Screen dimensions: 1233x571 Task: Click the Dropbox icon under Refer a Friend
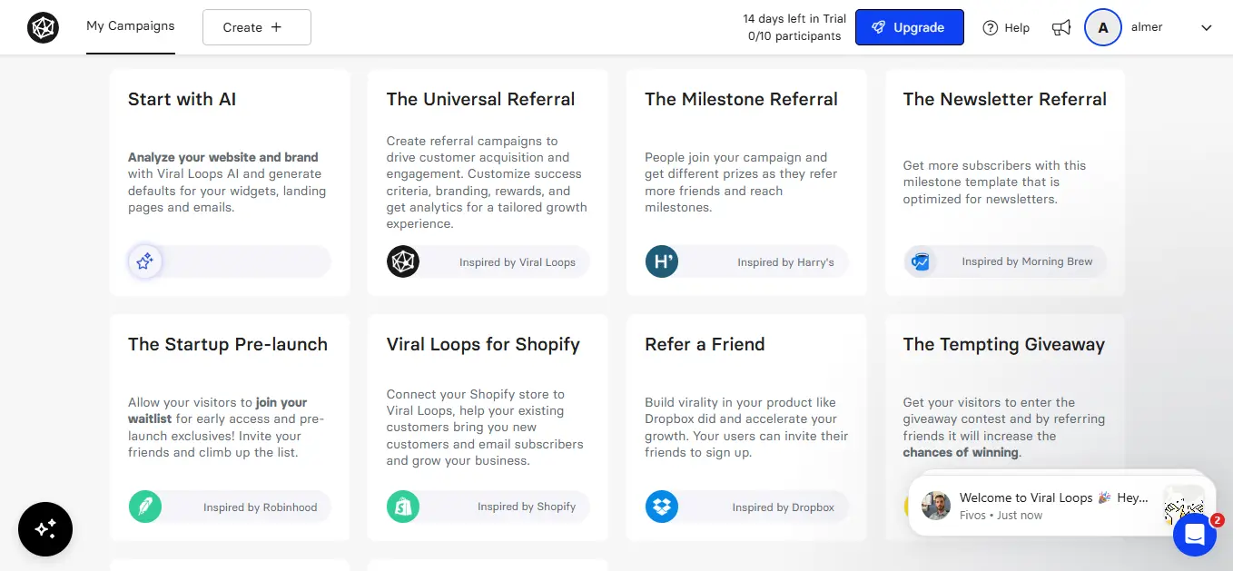click(661, 507)
